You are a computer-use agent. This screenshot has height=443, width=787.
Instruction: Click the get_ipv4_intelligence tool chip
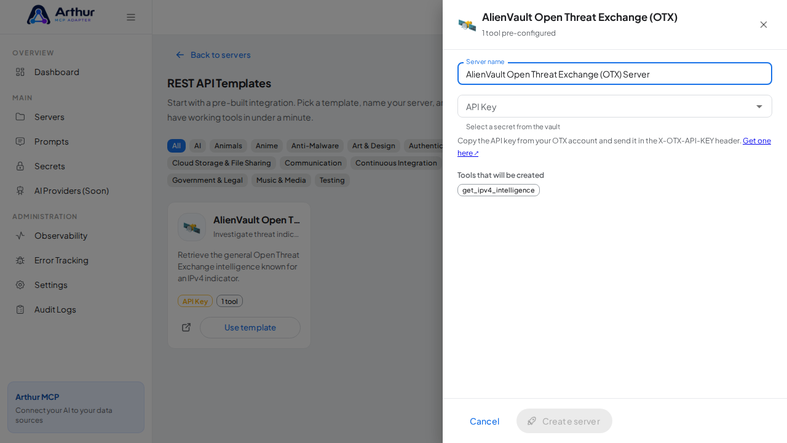click(x=499, y=190)
